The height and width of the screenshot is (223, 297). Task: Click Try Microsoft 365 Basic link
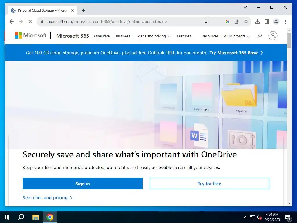(x=236, y=53)
